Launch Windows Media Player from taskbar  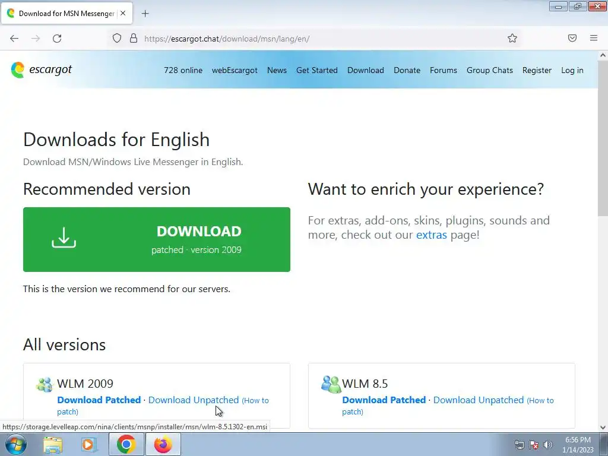[x=89, y=445]
